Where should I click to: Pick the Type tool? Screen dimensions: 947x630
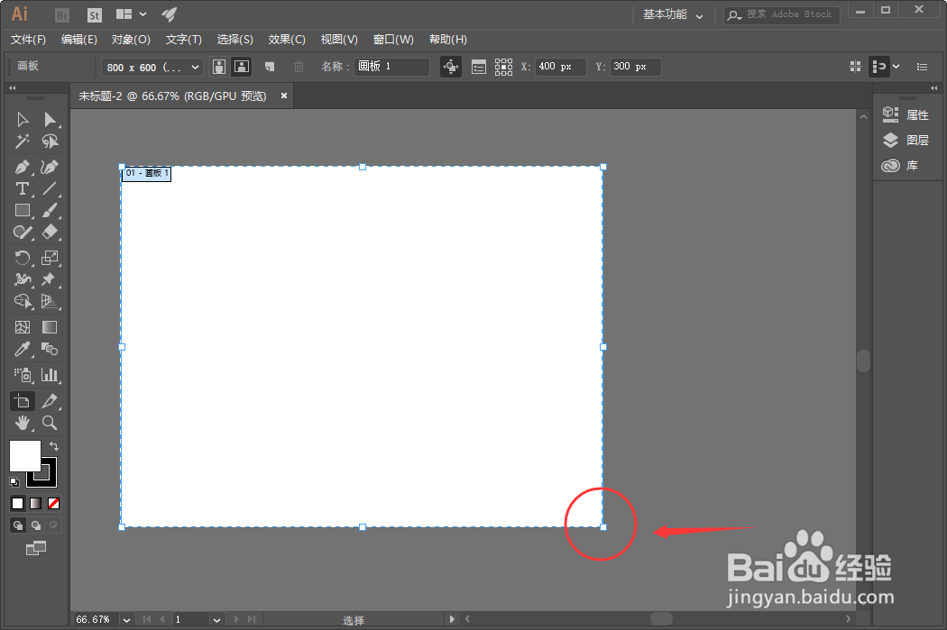click(23, 189)
